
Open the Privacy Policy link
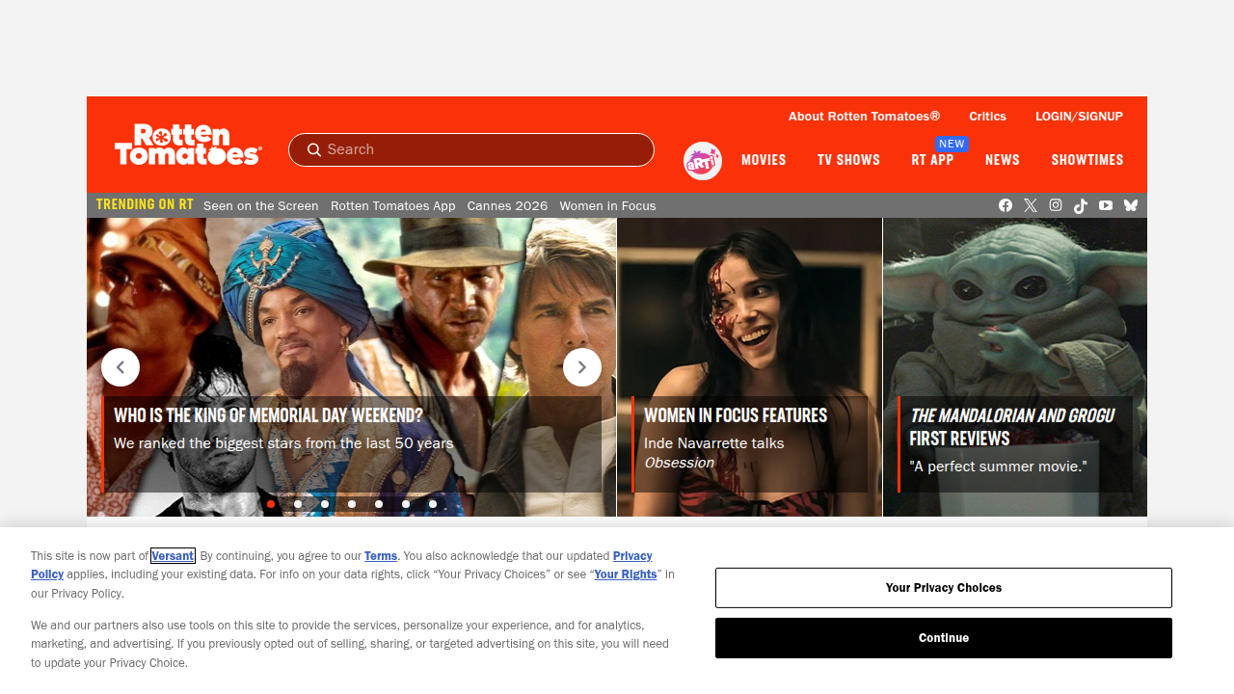pos(632,556)
